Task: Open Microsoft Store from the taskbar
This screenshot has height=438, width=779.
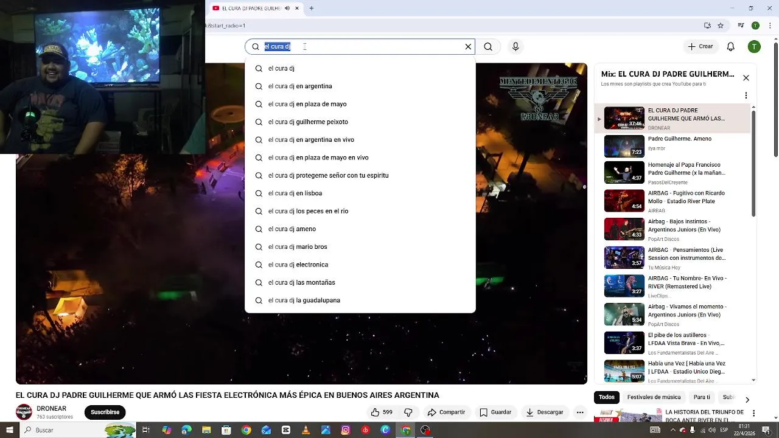Action: [x=226, y=430]
